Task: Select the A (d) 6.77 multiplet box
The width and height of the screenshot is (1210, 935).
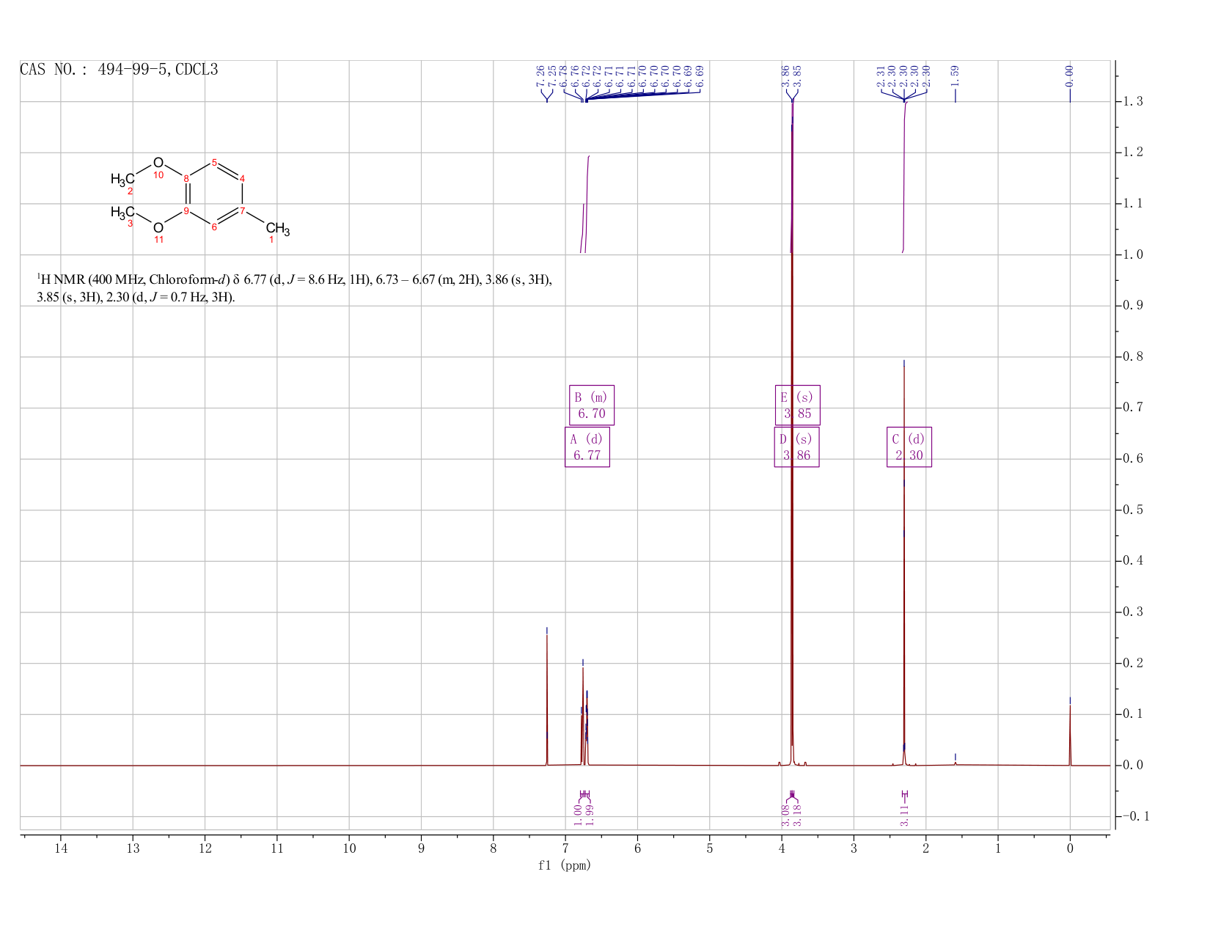Action: pos(587,447)
